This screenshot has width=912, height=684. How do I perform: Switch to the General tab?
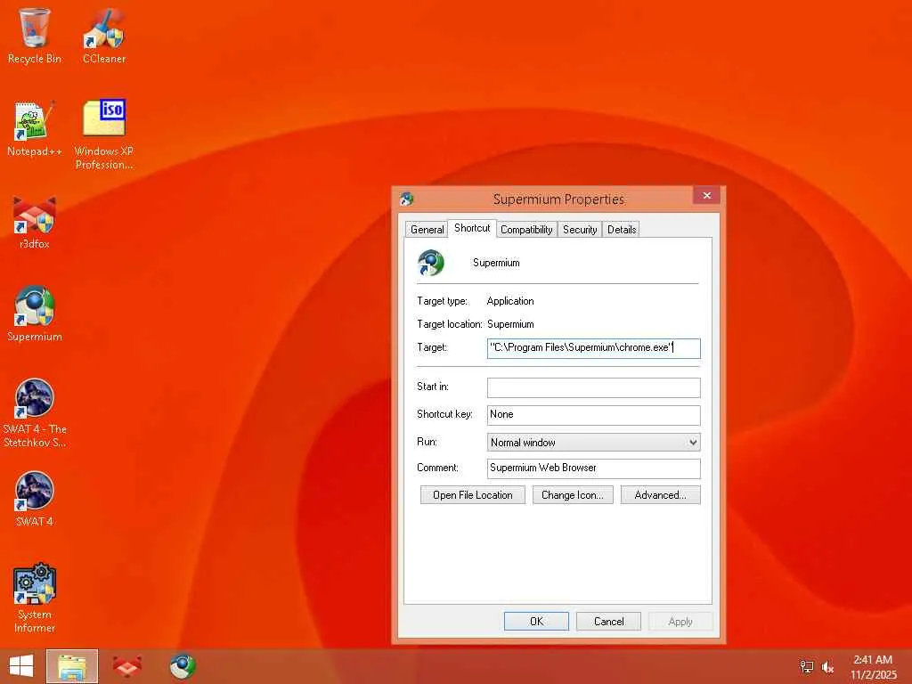point(427,229)
